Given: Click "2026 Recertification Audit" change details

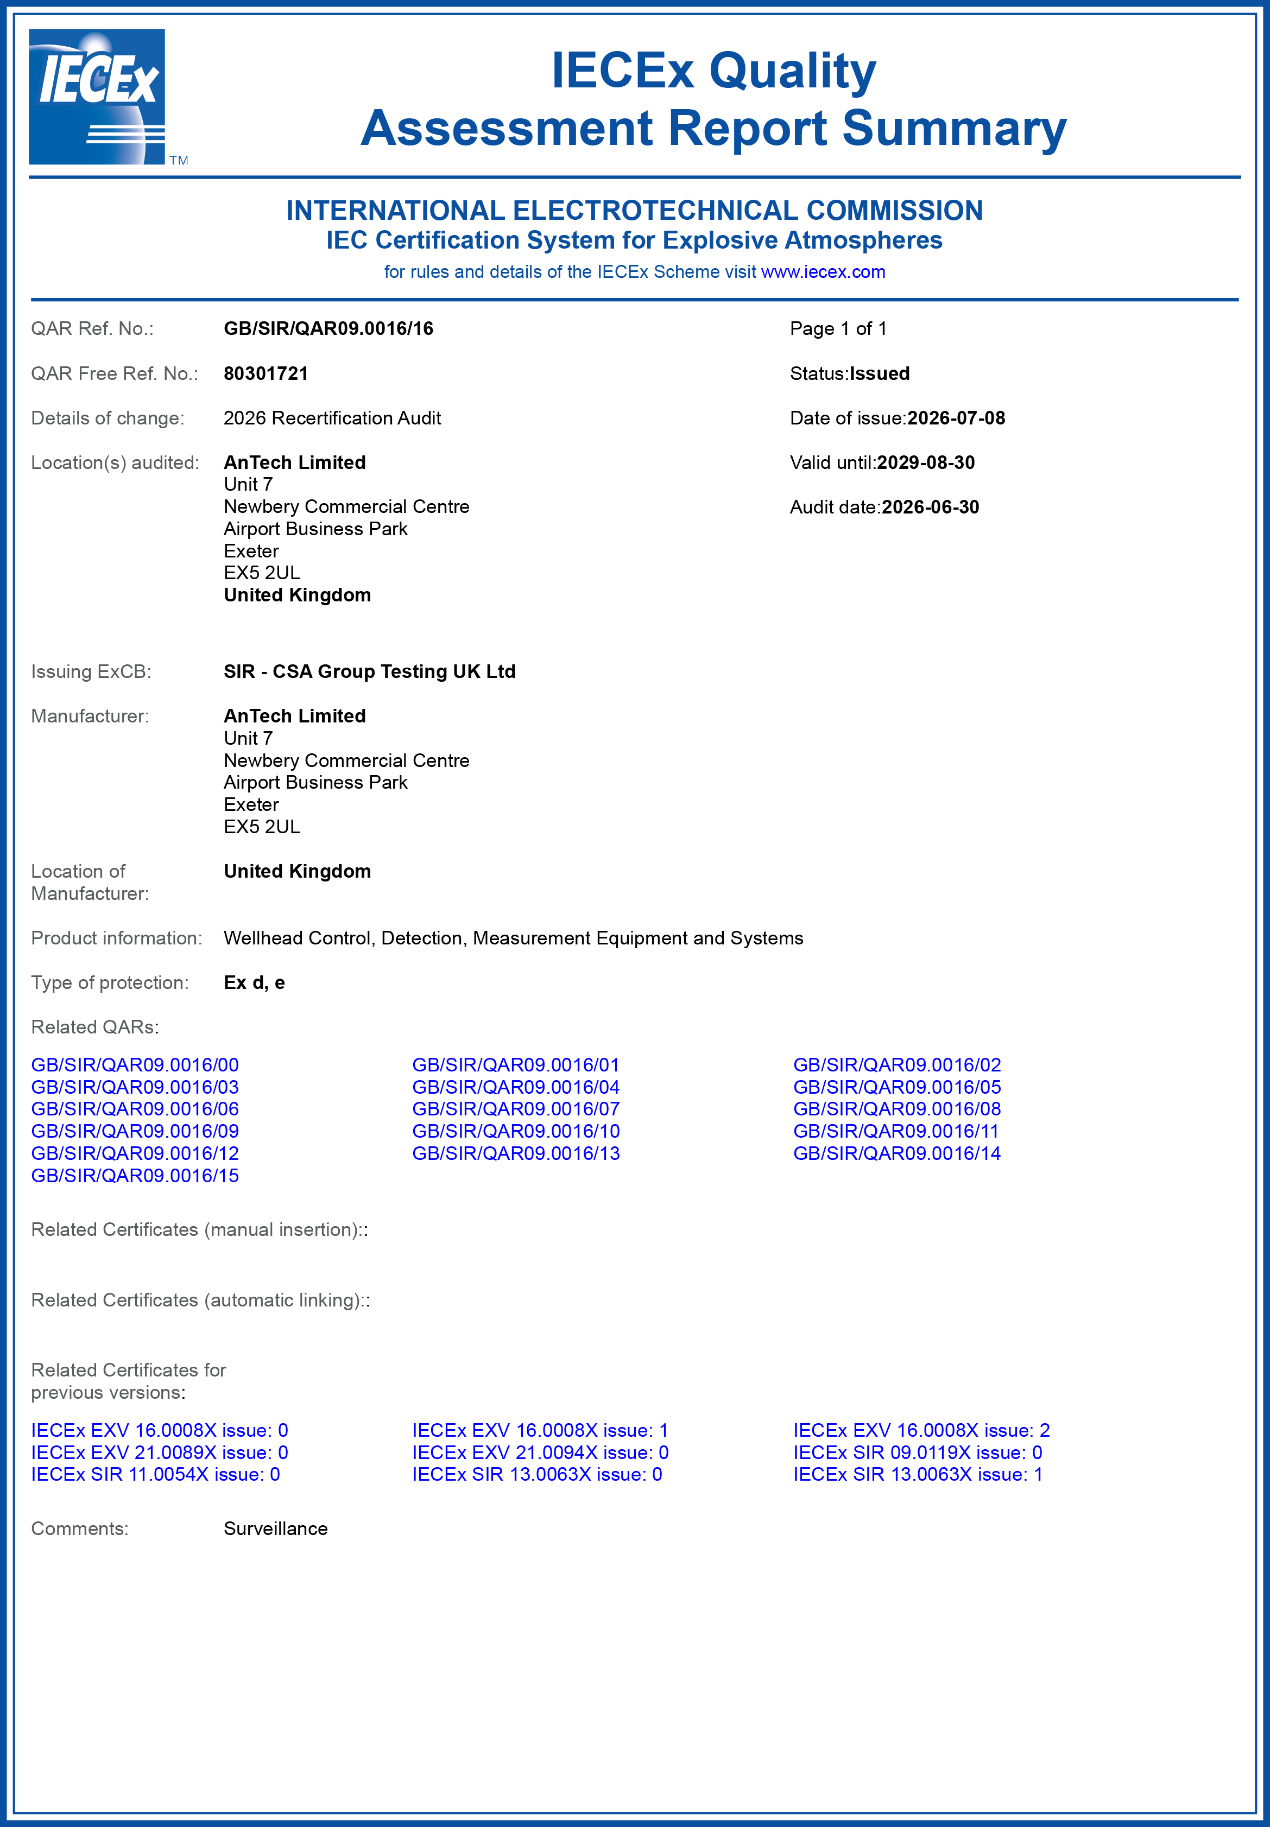Looking at the screenshot, I should pos(332,417).
